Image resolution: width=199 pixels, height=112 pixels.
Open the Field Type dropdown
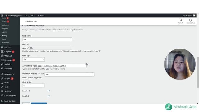pos(34,59)
